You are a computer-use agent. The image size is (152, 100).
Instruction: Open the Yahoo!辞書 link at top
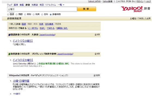point(108,1)
